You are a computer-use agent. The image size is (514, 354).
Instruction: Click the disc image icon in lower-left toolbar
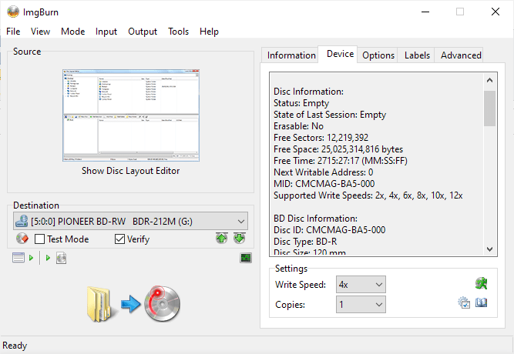(62, 258)
